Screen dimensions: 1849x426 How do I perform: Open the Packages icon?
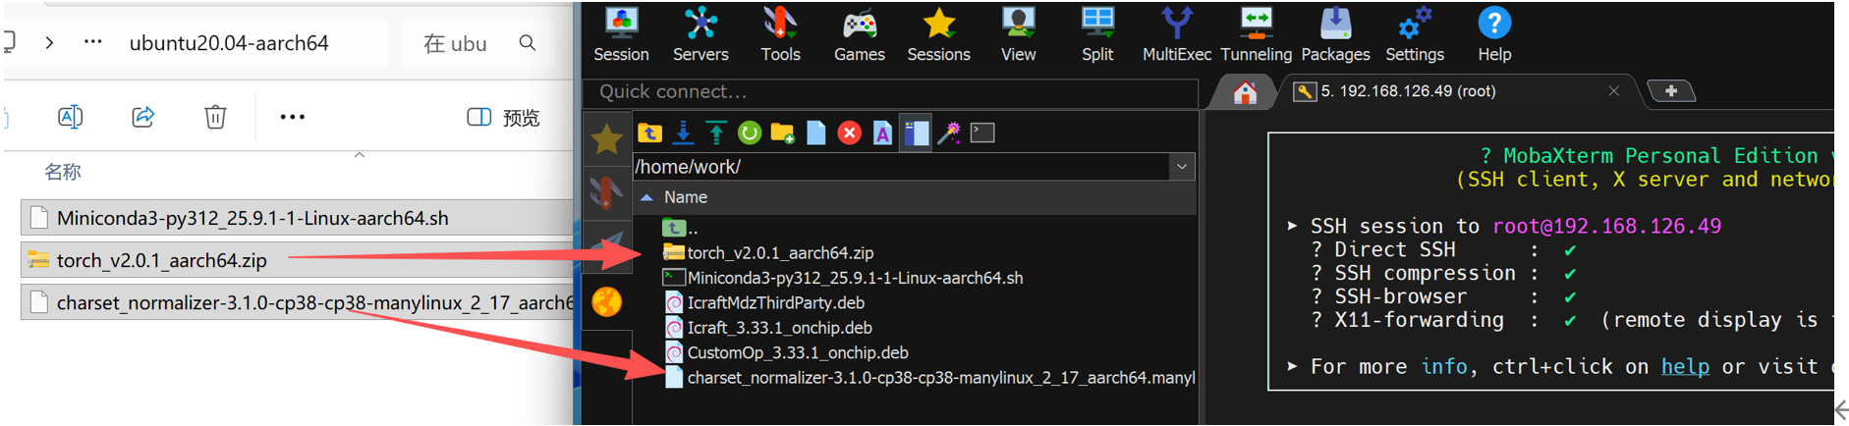(x=1335, y=33)
